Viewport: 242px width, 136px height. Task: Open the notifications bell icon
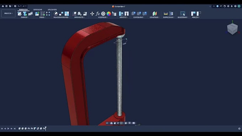[x=232, y=6]
